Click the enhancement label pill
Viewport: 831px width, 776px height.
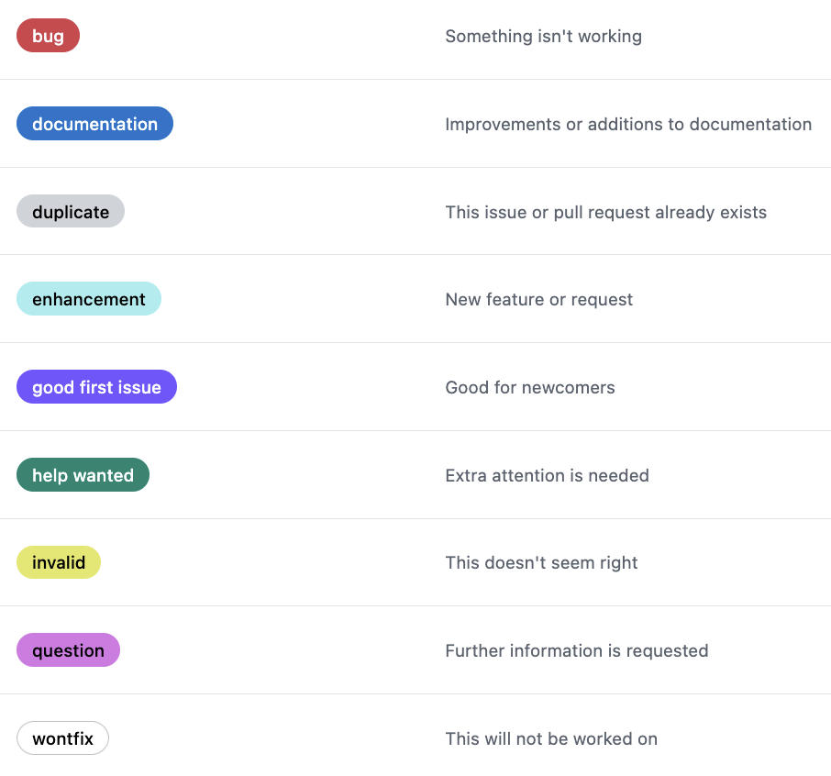(89, 299)
